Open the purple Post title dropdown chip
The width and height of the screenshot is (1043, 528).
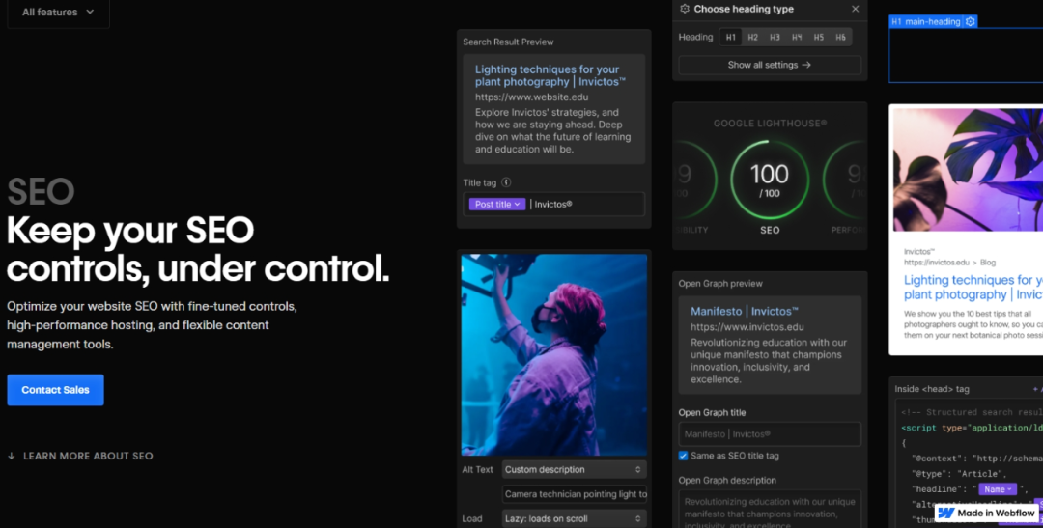coord(497,205)
